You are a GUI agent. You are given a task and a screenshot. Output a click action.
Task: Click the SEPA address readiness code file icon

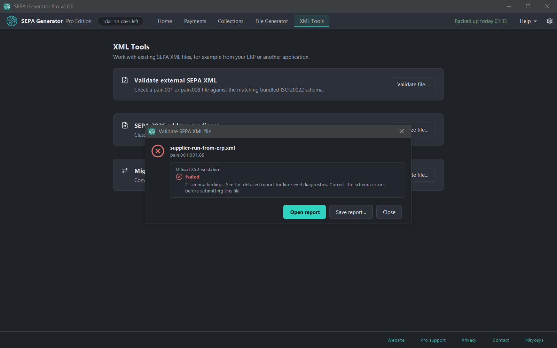point(125,126)
